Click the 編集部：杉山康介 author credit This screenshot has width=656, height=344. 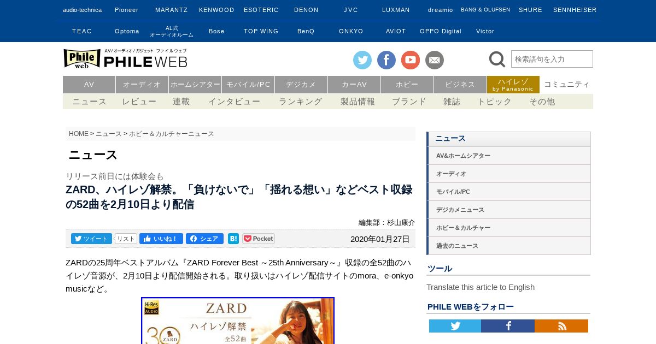coord(387,222)
